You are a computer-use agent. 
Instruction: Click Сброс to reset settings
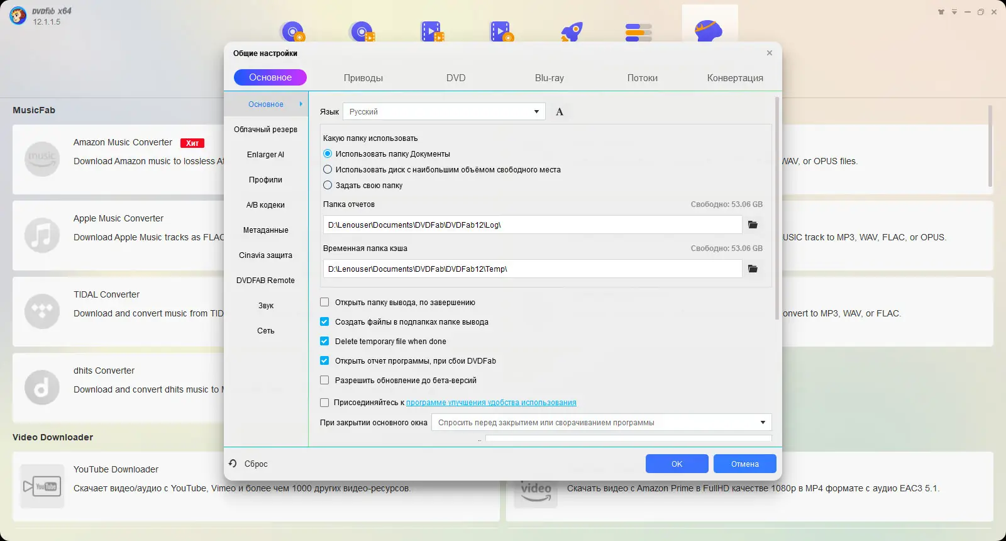click(x=249, y=464)
